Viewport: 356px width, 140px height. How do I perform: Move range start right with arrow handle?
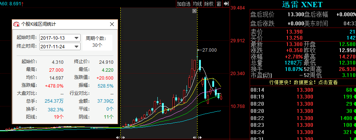(x=123, y=137)
